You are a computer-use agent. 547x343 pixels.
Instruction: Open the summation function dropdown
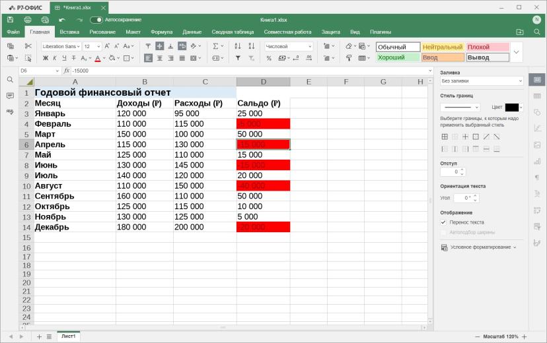click(222, 46)
